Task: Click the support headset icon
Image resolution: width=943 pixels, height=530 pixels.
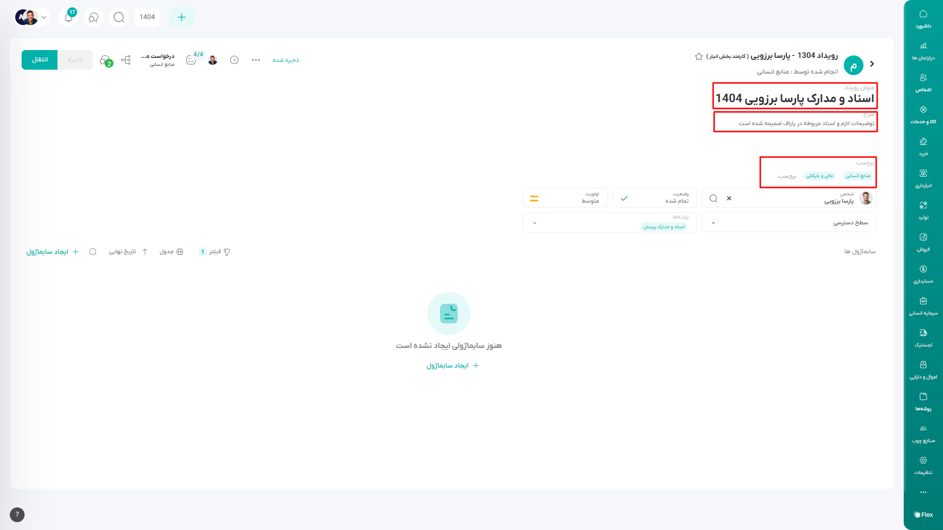Action: click(93, 17)
